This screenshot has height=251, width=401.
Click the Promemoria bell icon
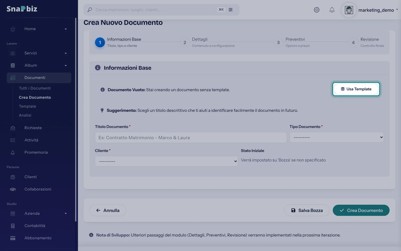pyautogui.click(x=13, y=153)
